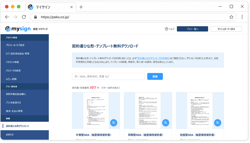Click the browser back arrow
The height and width of the screenshot is (143, 250).
7,17
